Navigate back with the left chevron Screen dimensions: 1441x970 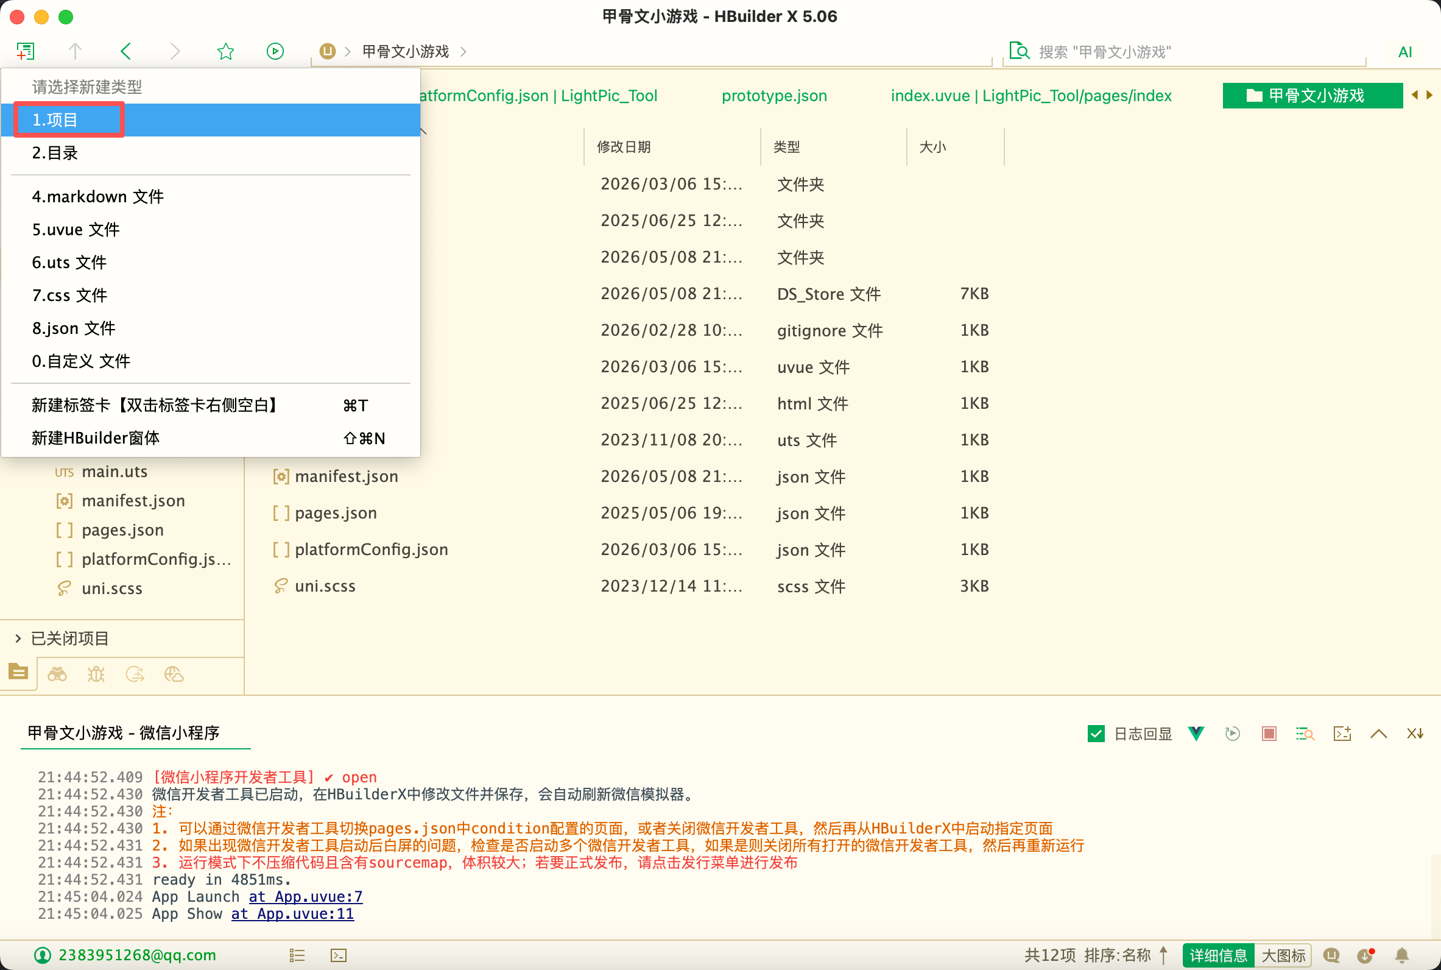[125, 51]
